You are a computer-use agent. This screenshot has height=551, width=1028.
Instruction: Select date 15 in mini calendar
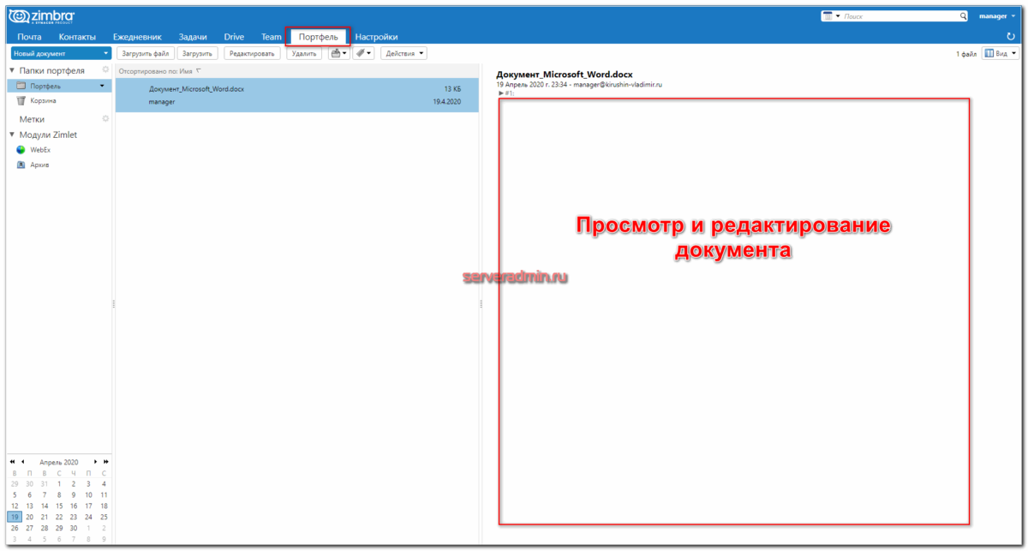pos(58,506)
